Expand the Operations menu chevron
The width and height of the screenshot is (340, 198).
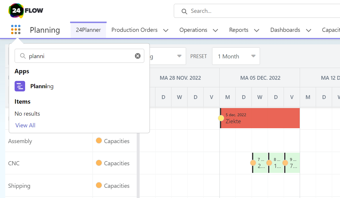click(x=215, y=30)
